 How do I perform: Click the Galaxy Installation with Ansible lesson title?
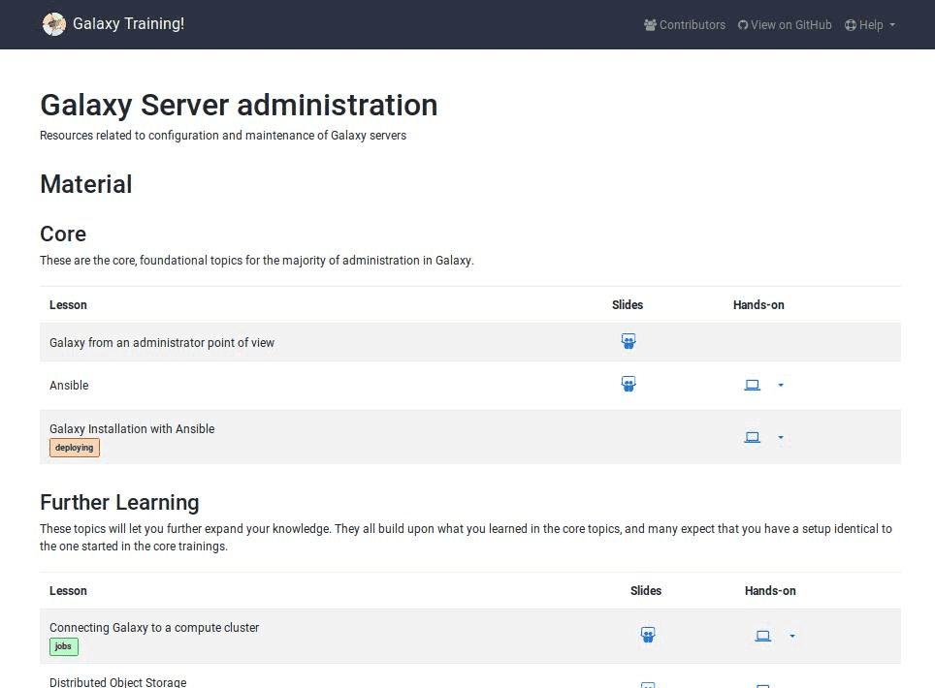point(132,428)
